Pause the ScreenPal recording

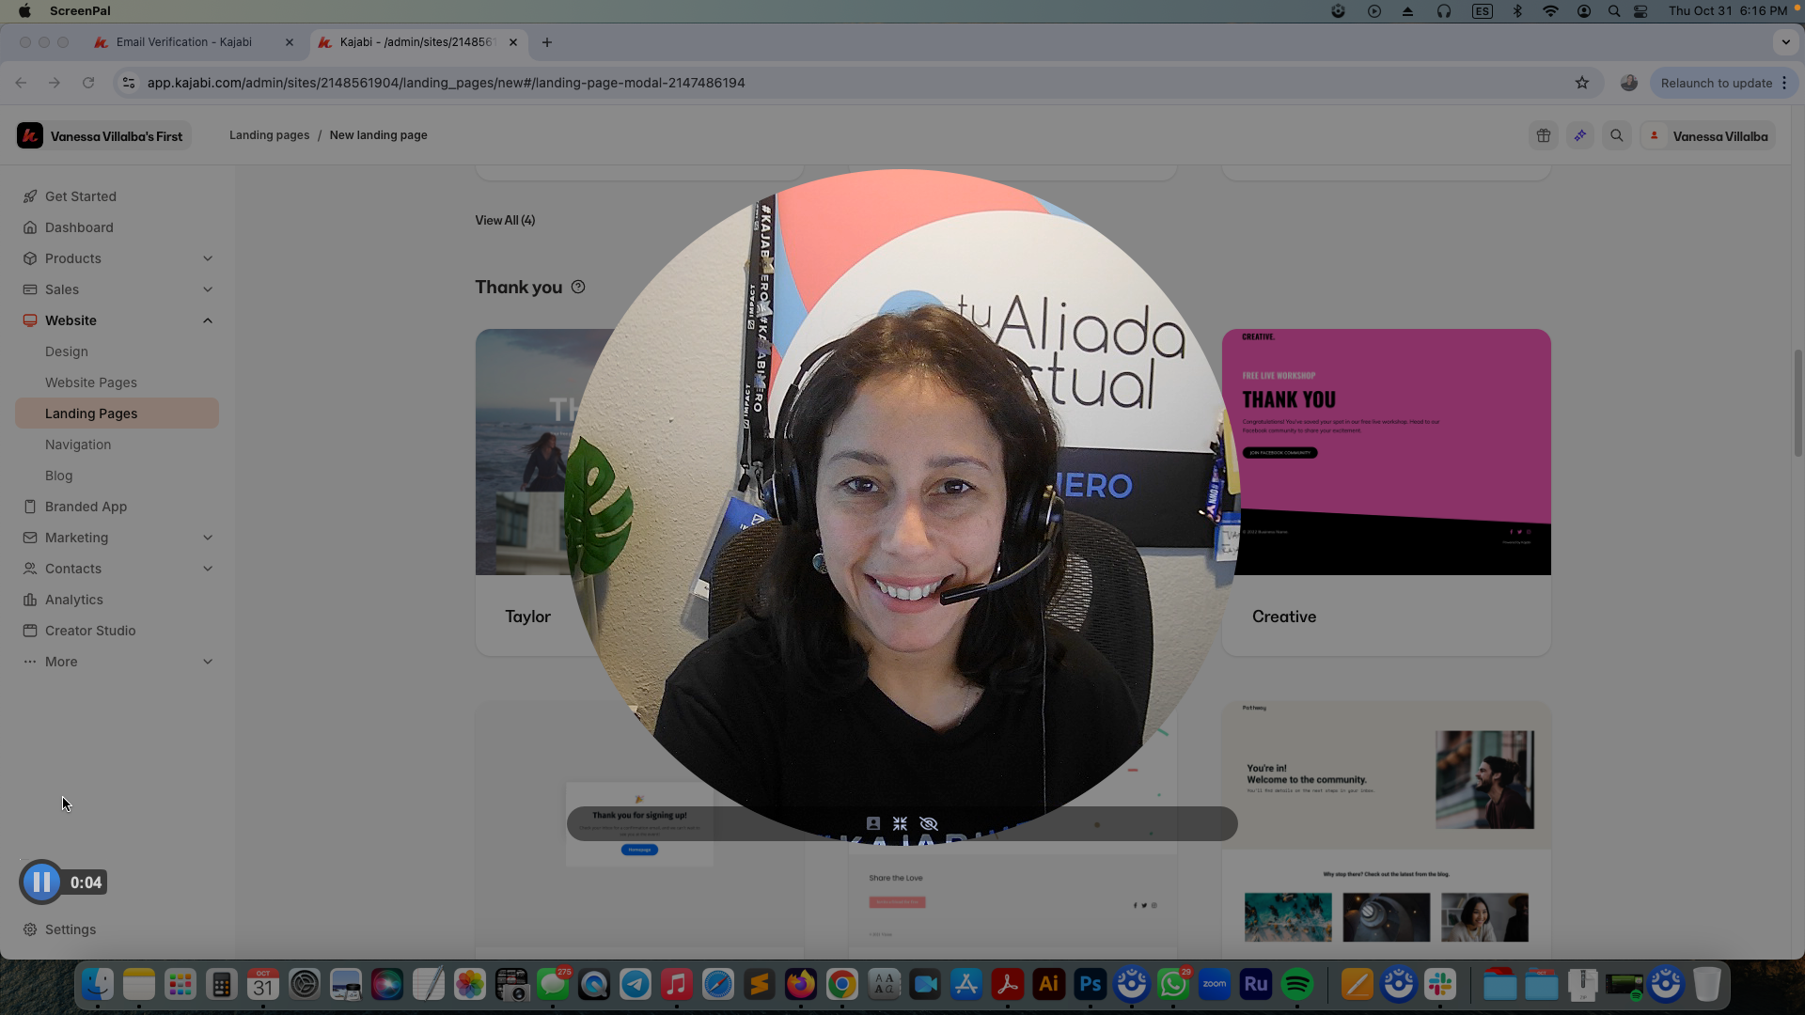point(41,882)
